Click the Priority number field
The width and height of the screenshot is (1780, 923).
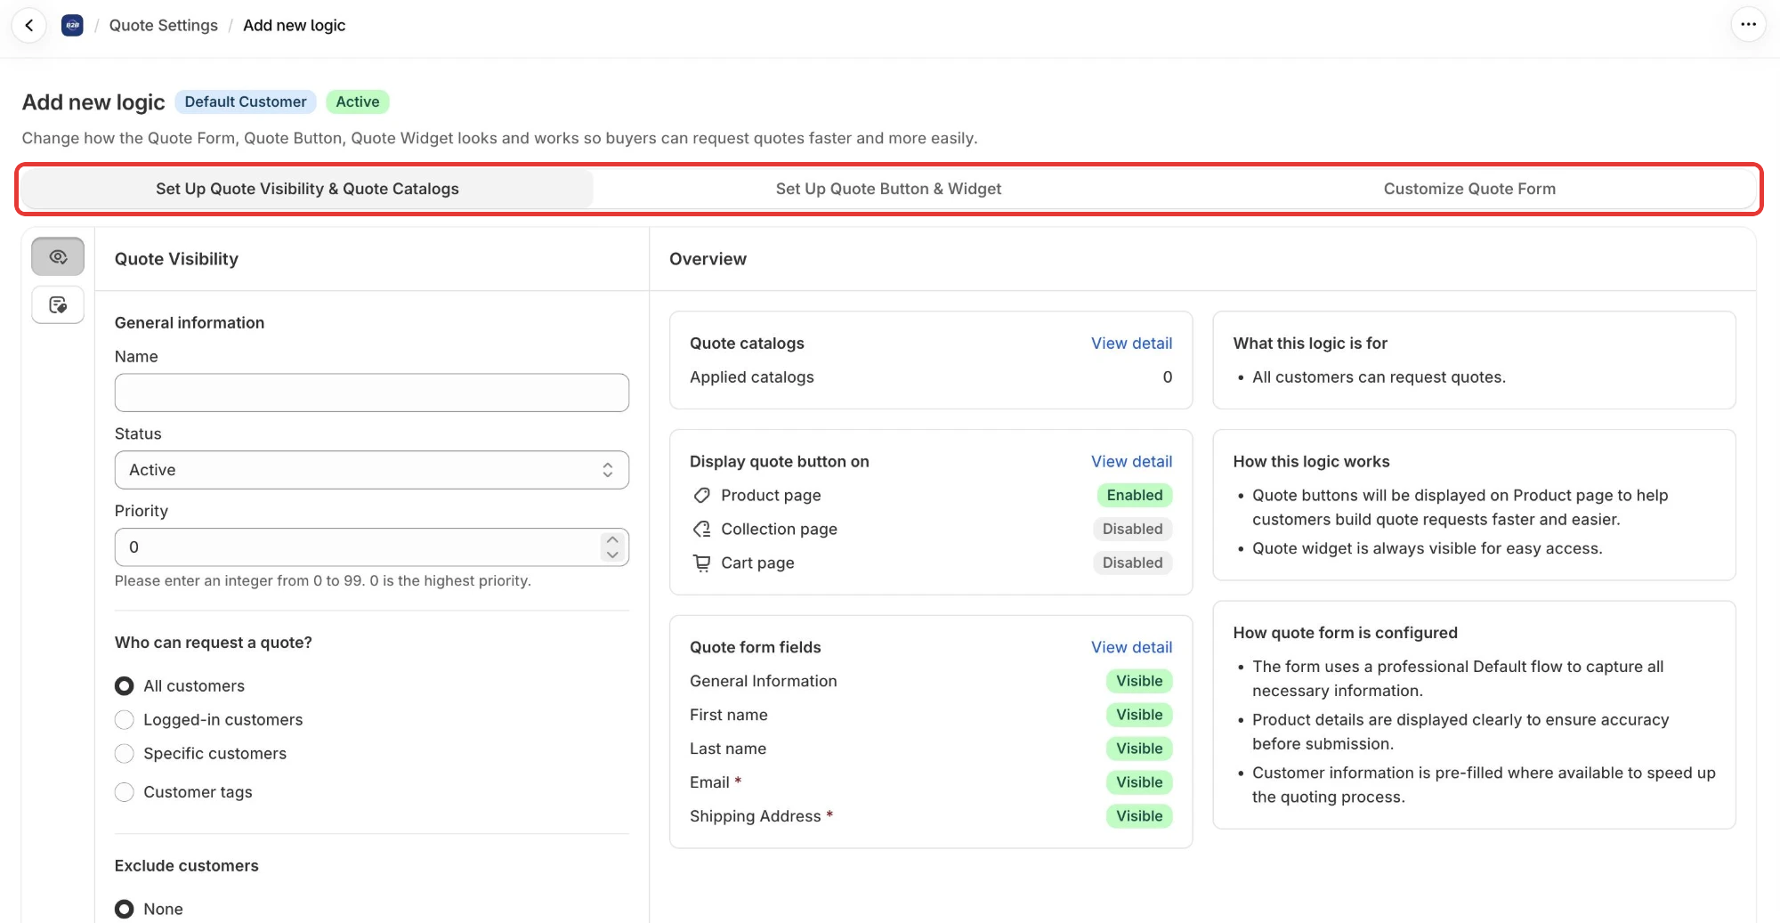click(372, 547)
